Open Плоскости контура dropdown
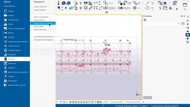Screen dimensions: 190x107 [x=133, y=102]
